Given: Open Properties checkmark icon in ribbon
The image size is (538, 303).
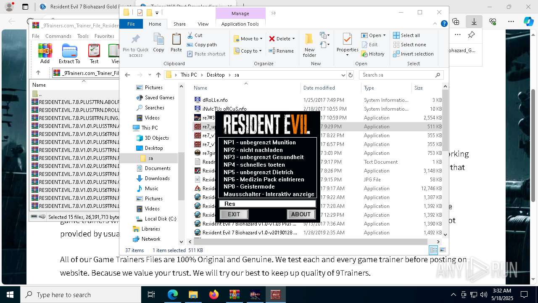Looking at the screenshot, I should point(347,40).
